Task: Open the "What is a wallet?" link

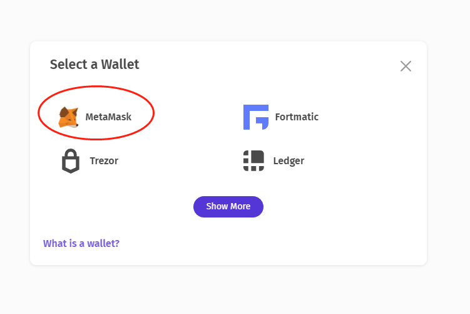Action: [x=81, y=243]
